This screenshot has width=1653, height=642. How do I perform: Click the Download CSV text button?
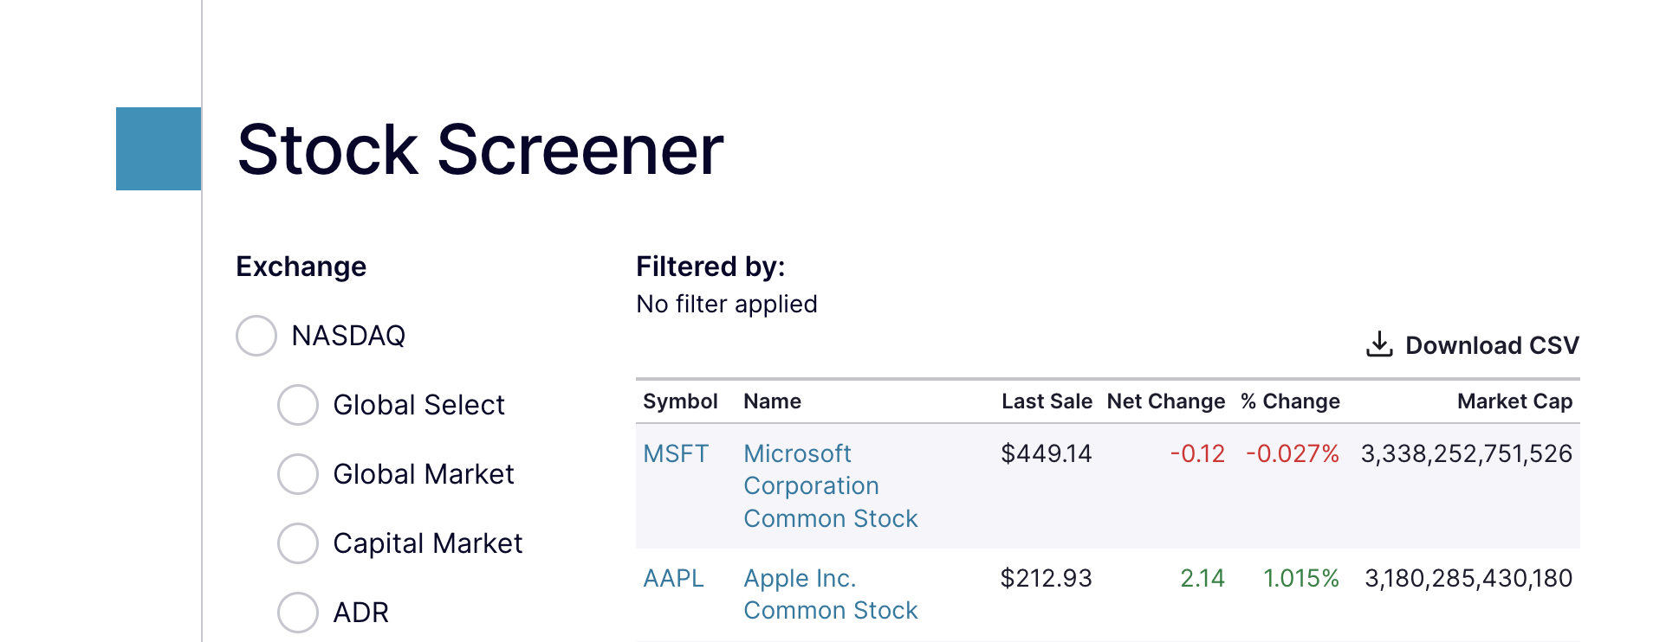point(1492,345)
